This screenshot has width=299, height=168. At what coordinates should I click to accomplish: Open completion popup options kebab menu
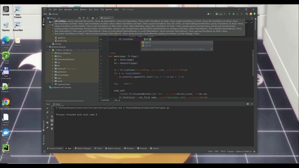click(211, 49)
